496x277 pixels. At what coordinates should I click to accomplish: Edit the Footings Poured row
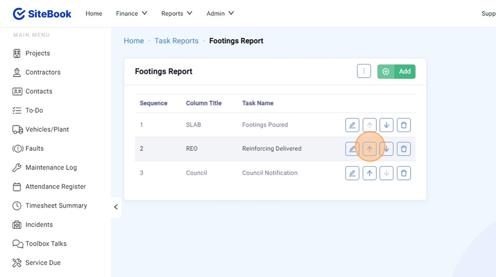click(352, 125)
